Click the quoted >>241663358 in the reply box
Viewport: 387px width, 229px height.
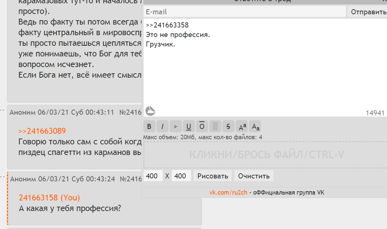pyautogui.click(x=167, y=25)
